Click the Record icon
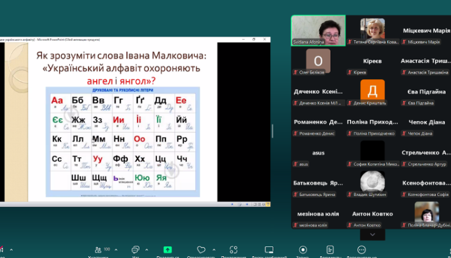451x258 pixels. coord(302,249)
